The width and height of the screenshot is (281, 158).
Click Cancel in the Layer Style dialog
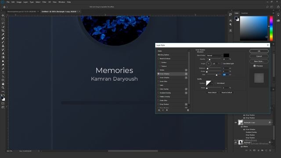coord(259,56)
